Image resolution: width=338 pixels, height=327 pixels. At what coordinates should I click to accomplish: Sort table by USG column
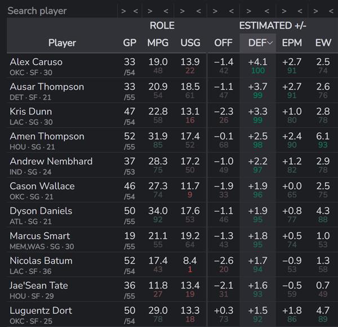pyautogui.click(x=190, y=43)
